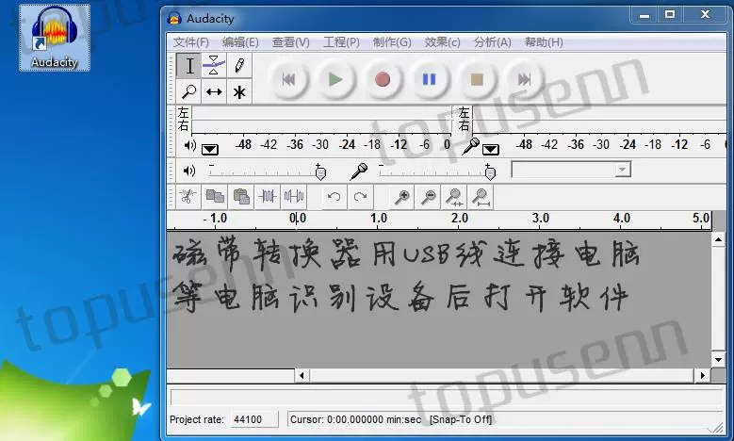This screenshot has width=734, height=441.
Task: Open the 制作(G) menu
Action: [x=392, y=42]
